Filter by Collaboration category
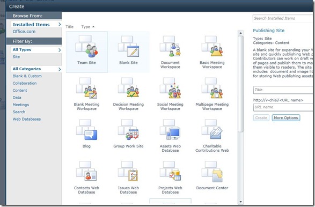 click(25, 83)
